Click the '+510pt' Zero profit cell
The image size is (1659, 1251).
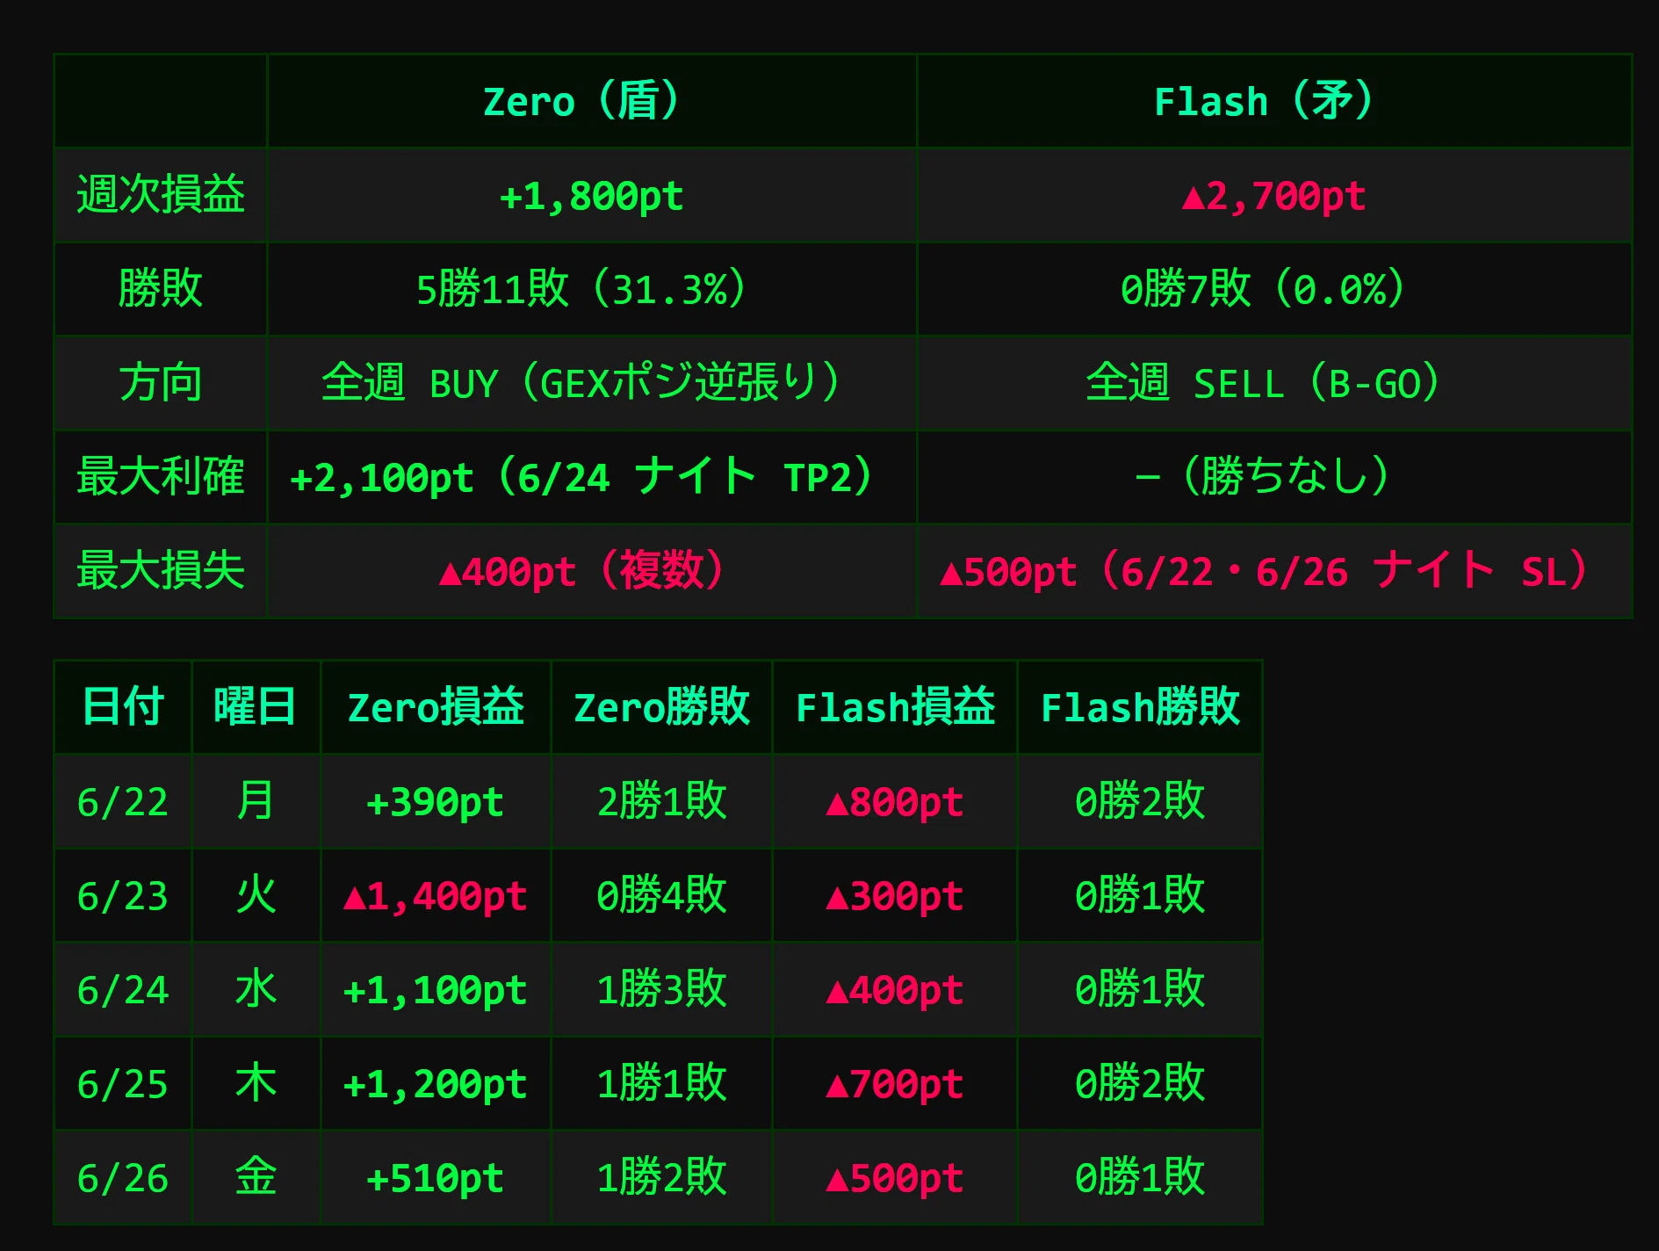[x=436, y=1177]
